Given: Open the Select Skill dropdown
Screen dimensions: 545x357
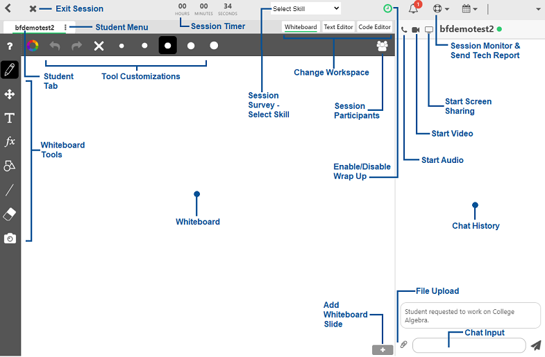Looking at the screenshot, I should point(305,9).
